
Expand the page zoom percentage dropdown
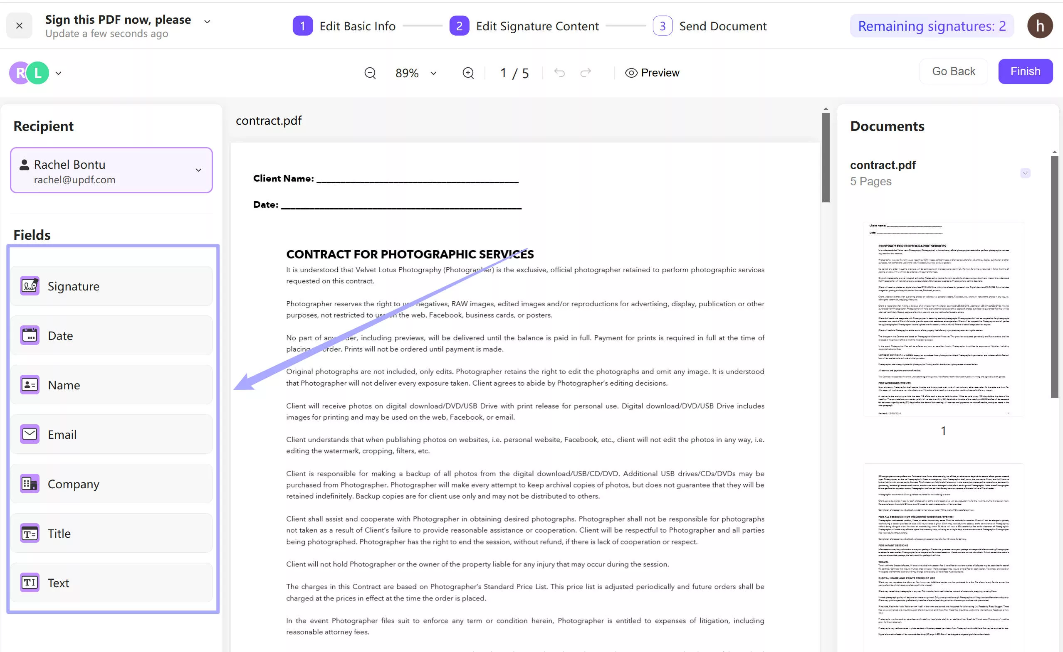click(x=433, y=73)
